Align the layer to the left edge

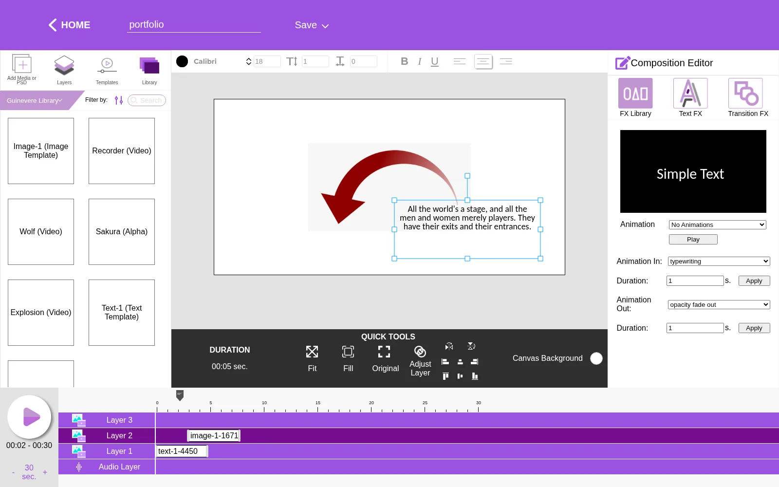point(445,362)
